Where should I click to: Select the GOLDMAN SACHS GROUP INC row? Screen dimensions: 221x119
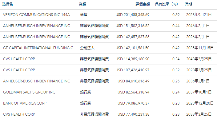pyautogui.click(x=108, y=92)
